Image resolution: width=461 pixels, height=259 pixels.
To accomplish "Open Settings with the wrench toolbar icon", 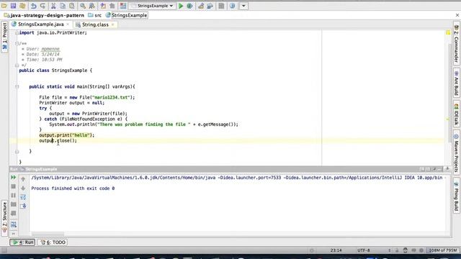I will point(201,6).
